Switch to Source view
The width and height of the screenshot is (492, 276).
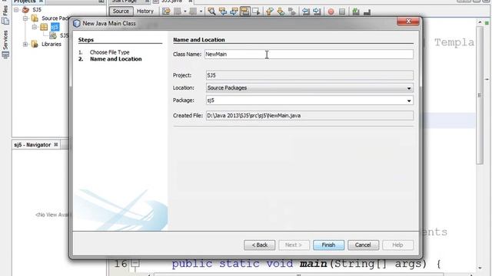[121, 11]
